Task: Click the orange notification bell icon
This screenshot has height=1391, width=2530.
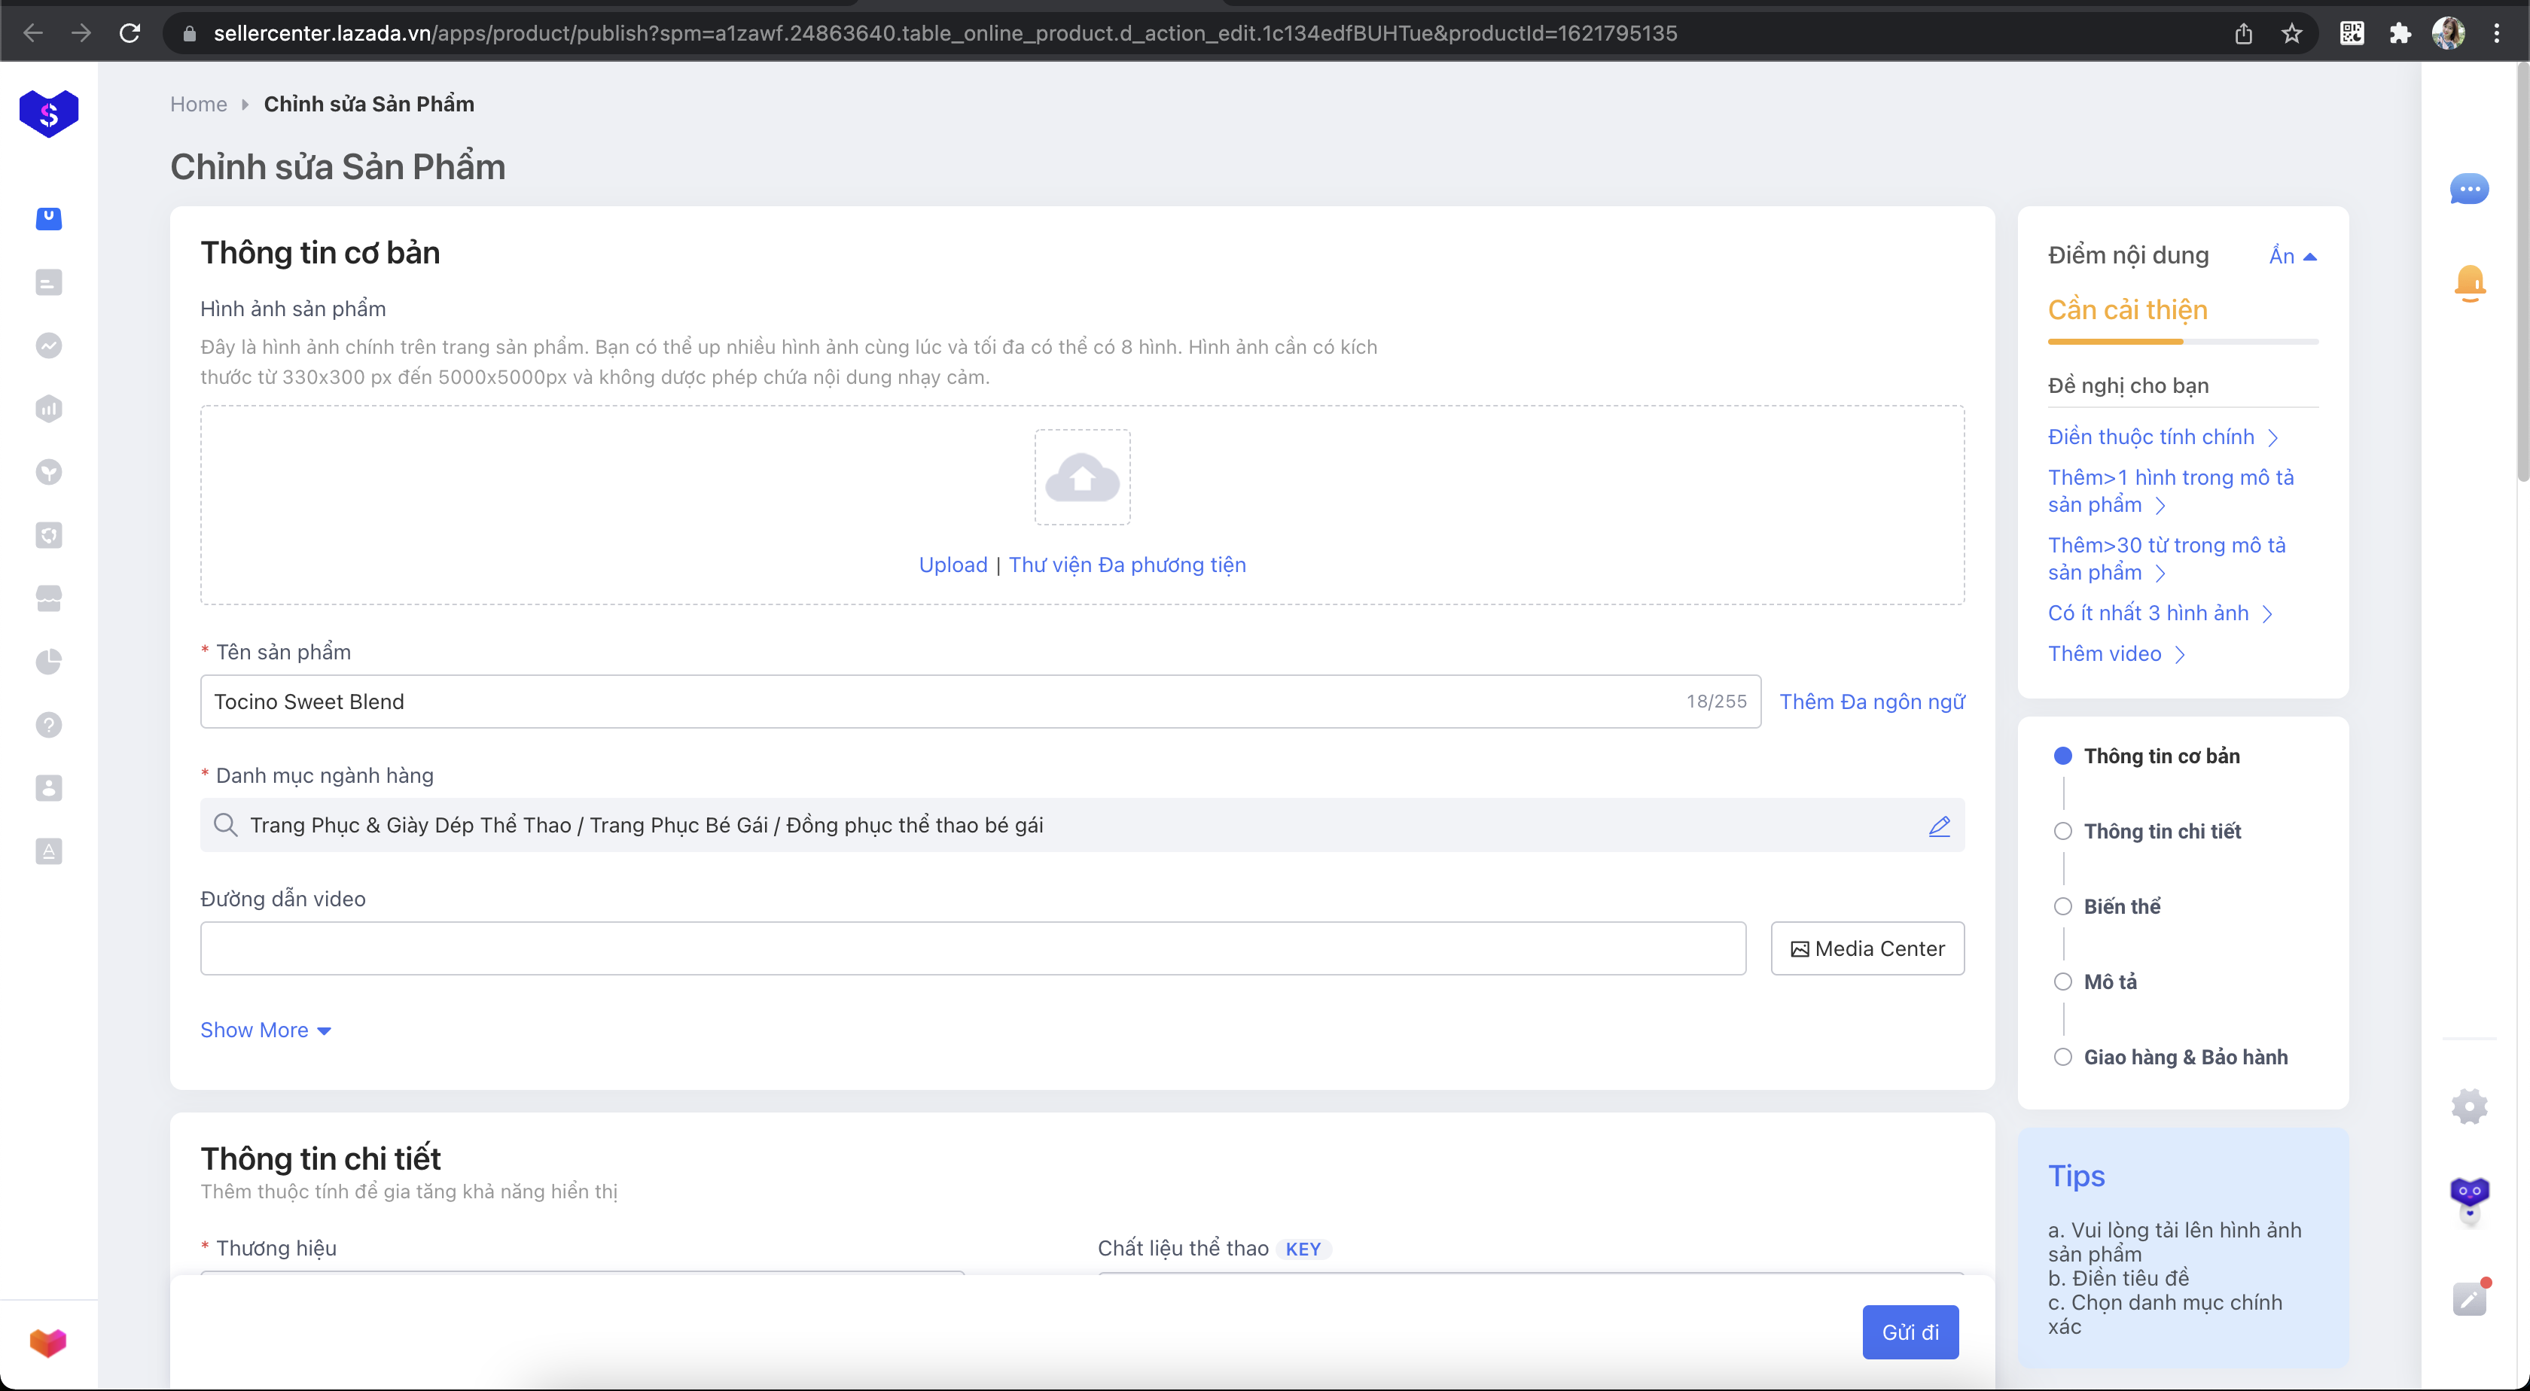Action: (2469, 283)
